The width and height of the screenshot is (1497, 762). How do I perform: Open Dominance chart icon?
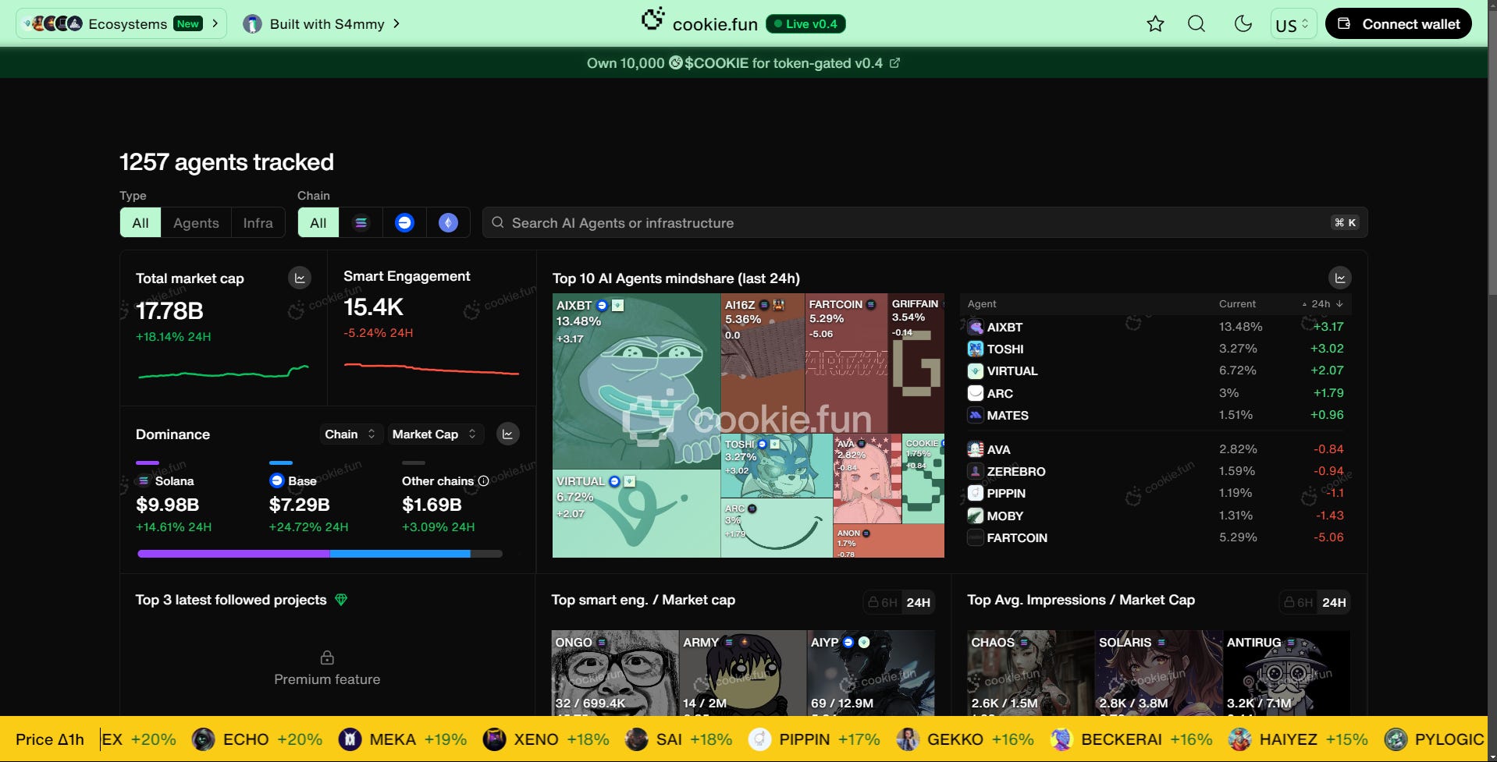tap(507, 434)
